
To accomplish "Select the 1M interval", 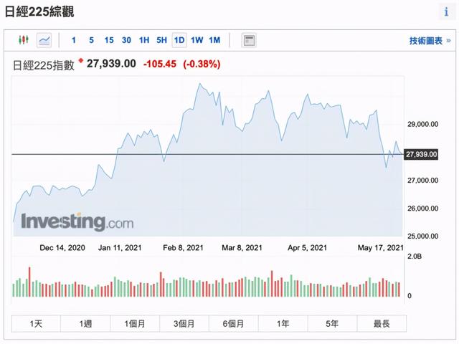I will (214, 40).
